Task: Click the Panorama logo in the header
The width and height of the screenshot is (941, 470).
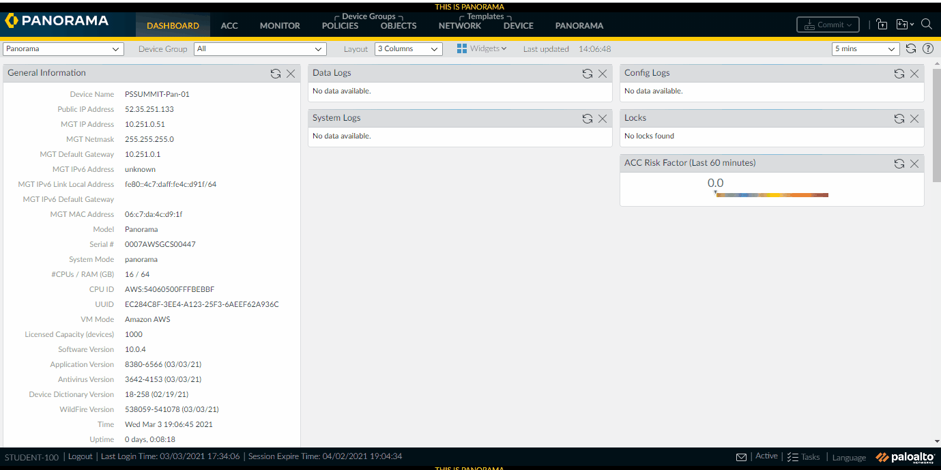Action: [57, 21]
